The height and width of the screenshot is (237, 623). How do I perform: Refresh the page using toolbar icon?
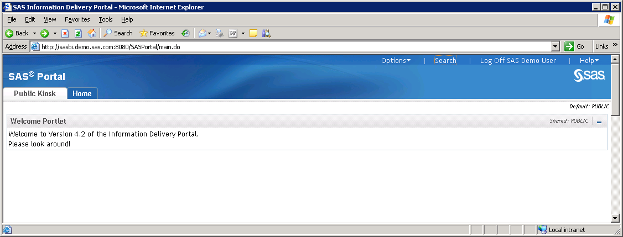[x=78, y=33]
